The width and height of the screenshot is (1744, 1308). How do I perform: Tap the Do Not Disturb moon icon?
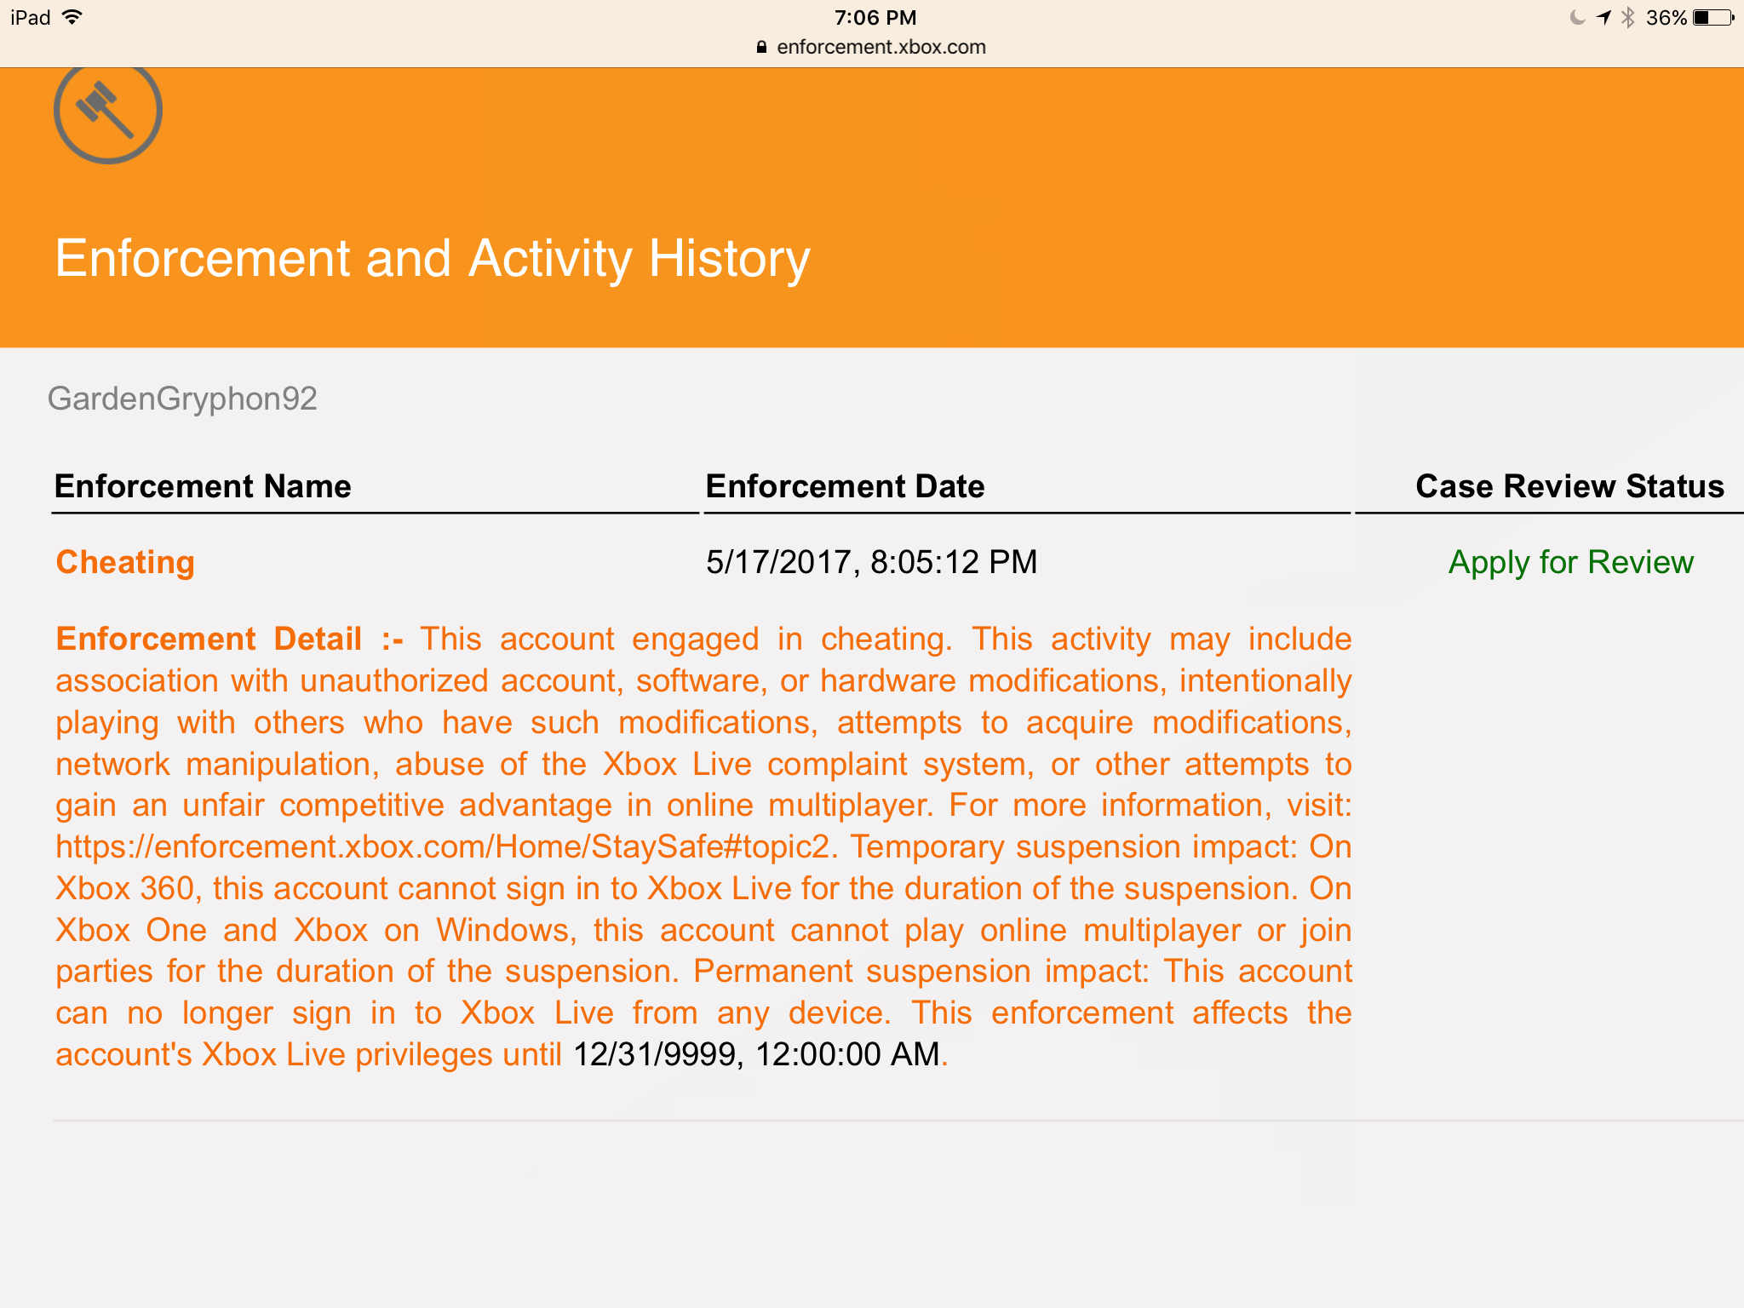tap(1577, 17)
